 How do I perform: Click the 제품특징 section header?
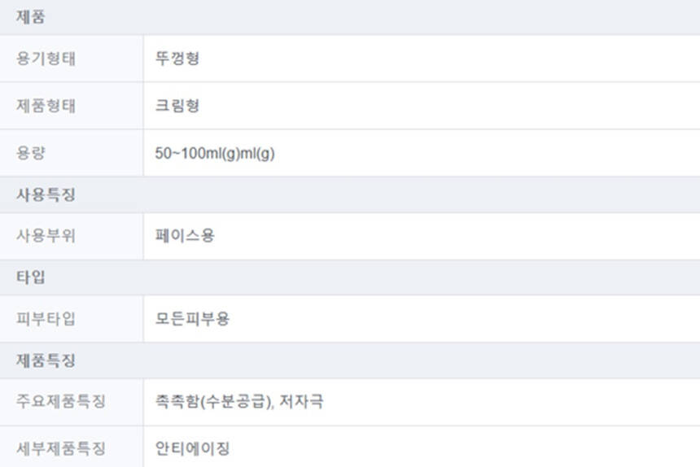point(42,360)
